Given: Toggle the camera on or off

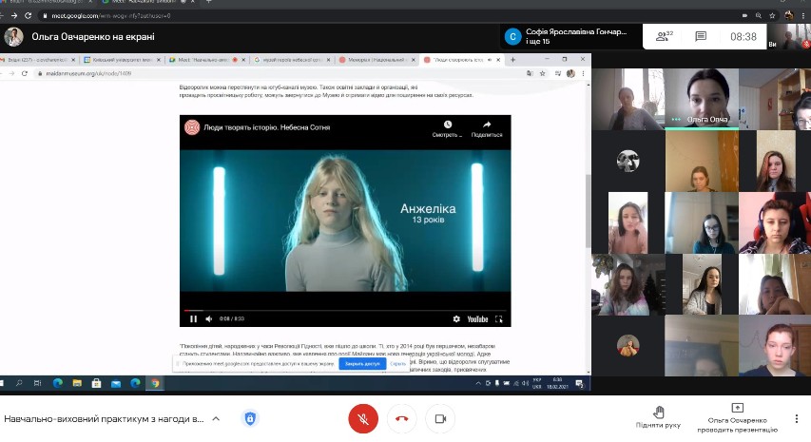Looking at the screenshot, I should (440, 418).
